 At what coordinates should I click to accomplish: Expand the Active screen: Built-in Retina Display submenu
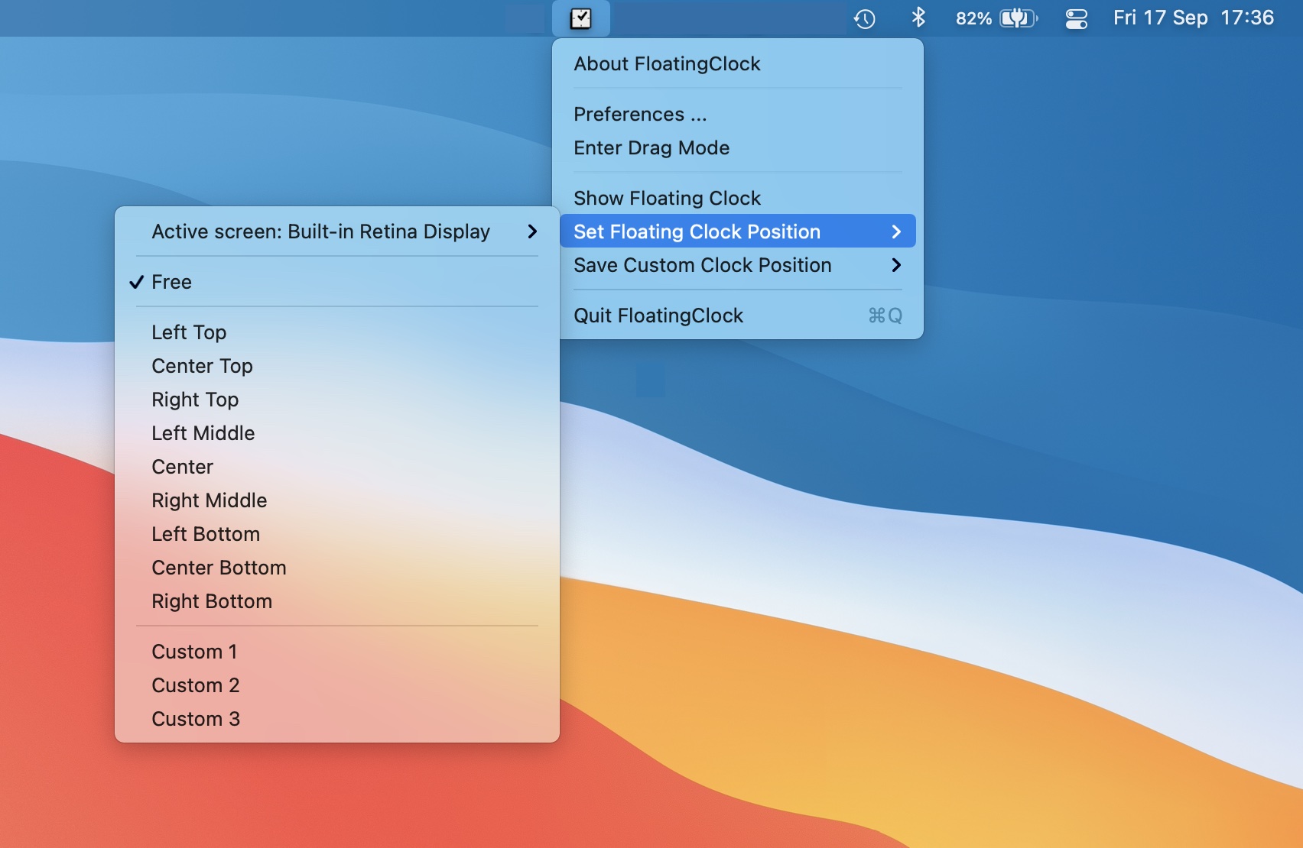coord(320,231)
